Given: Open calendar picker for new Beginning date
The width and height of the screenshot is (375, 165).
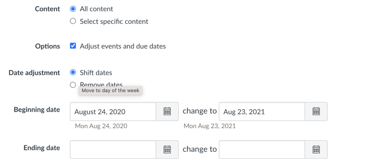Looking at the screenshot, I should (316, 111).
